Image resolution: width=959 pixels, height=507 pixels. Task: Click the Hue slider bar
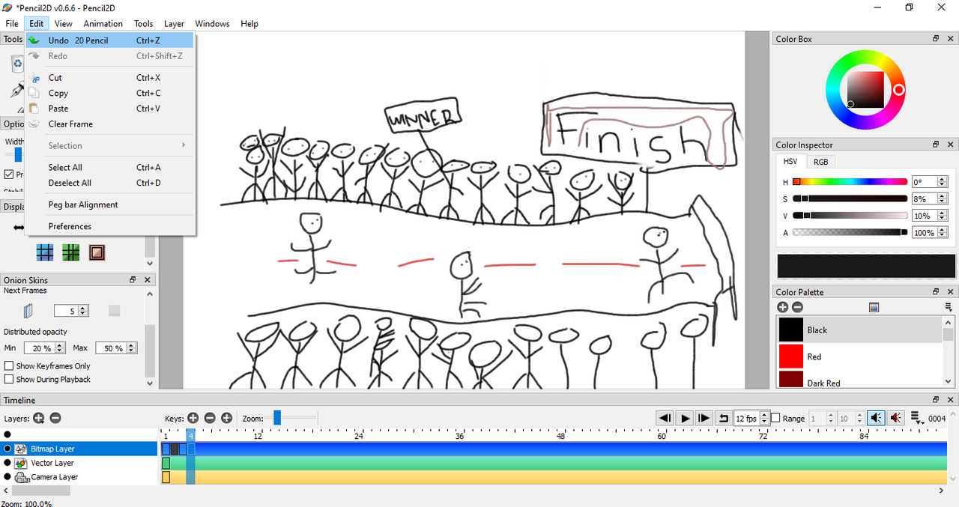[850, 182]
